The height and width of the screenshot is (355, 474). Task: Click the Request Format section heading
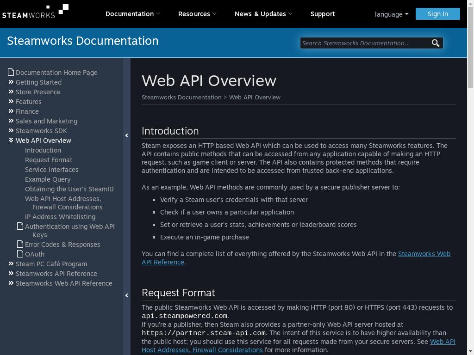click(178, 293)
